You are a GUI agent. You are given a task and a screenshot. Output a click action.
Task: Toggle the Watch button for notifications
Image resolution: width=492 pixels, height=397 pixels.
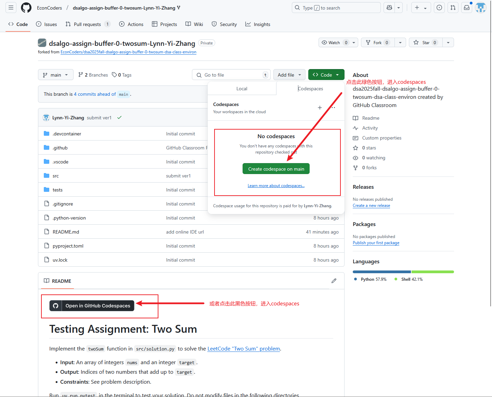pos(334,42)
